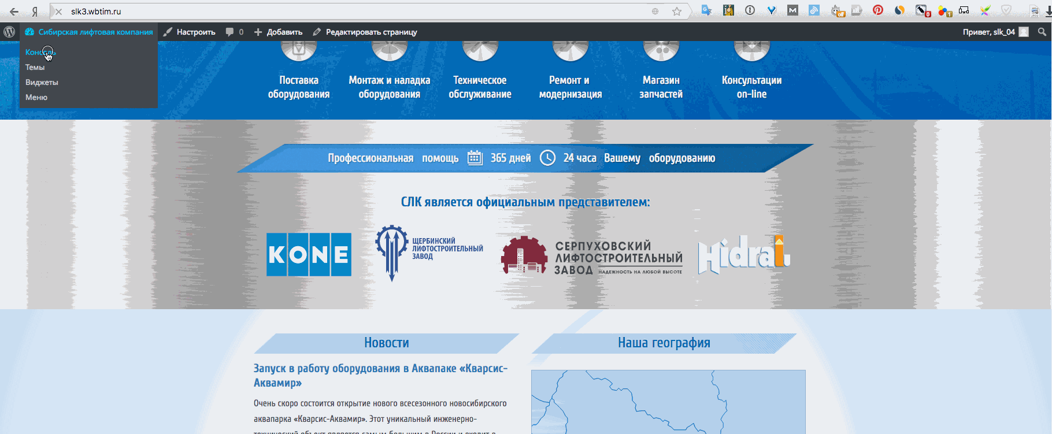Open the WordPress logo menu
The height and width of the screenshot is (434, 1052).
(9, 32)
